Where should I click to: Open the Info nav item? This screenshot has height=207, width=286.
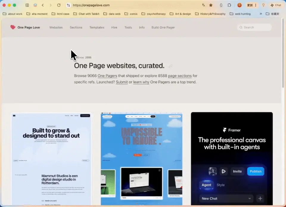click(142, 27)
